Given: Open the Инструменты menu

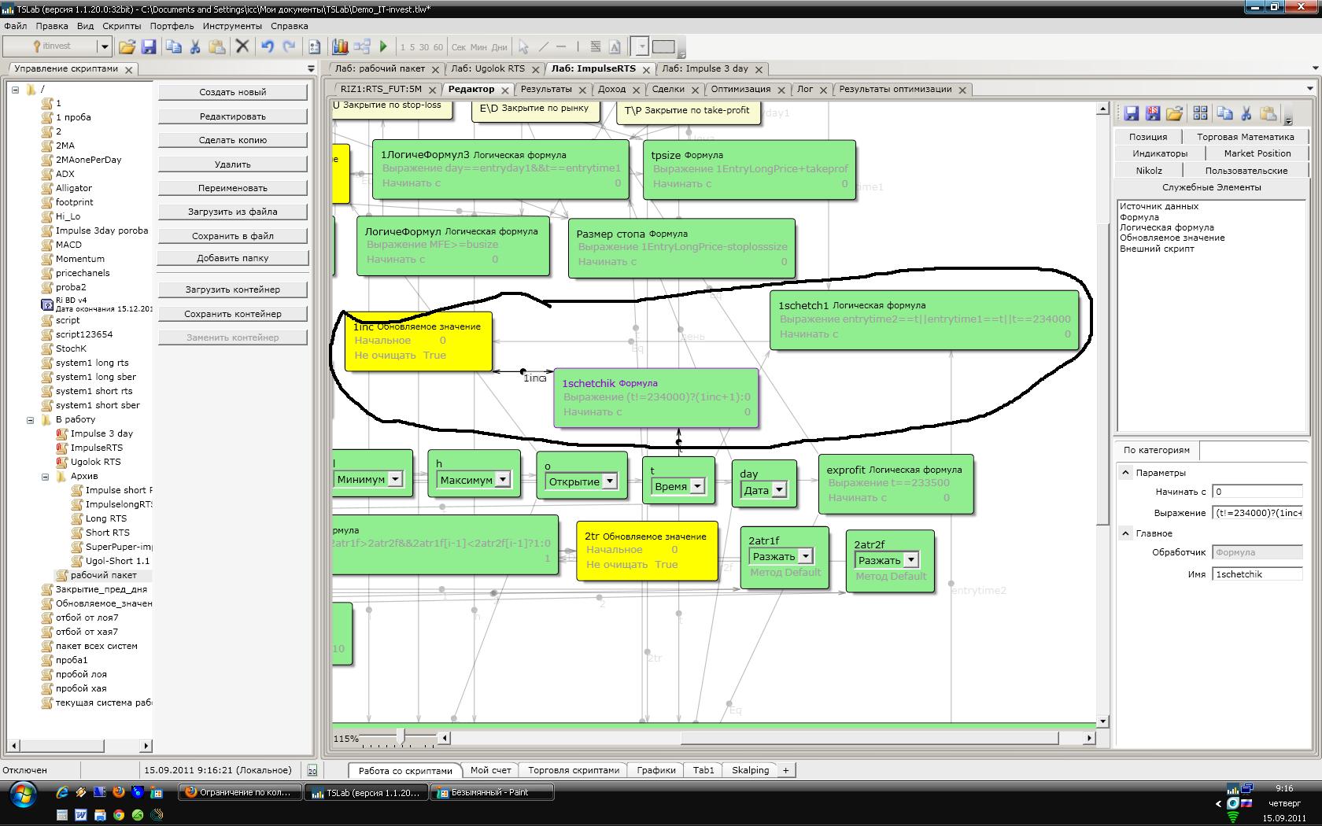Looking at the screenshot, I should coord(231,26).
